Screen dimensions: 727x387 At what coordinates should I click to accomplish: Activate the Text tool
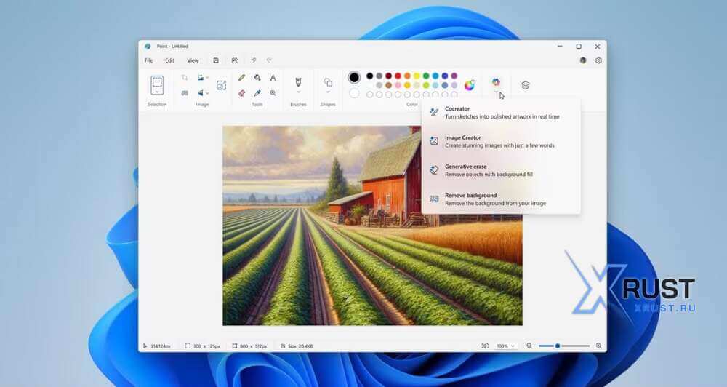(x=273, y=78)
